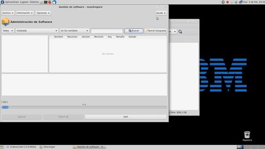
Task: Click the red recording tray icon
Action: [x=227, y=2]
